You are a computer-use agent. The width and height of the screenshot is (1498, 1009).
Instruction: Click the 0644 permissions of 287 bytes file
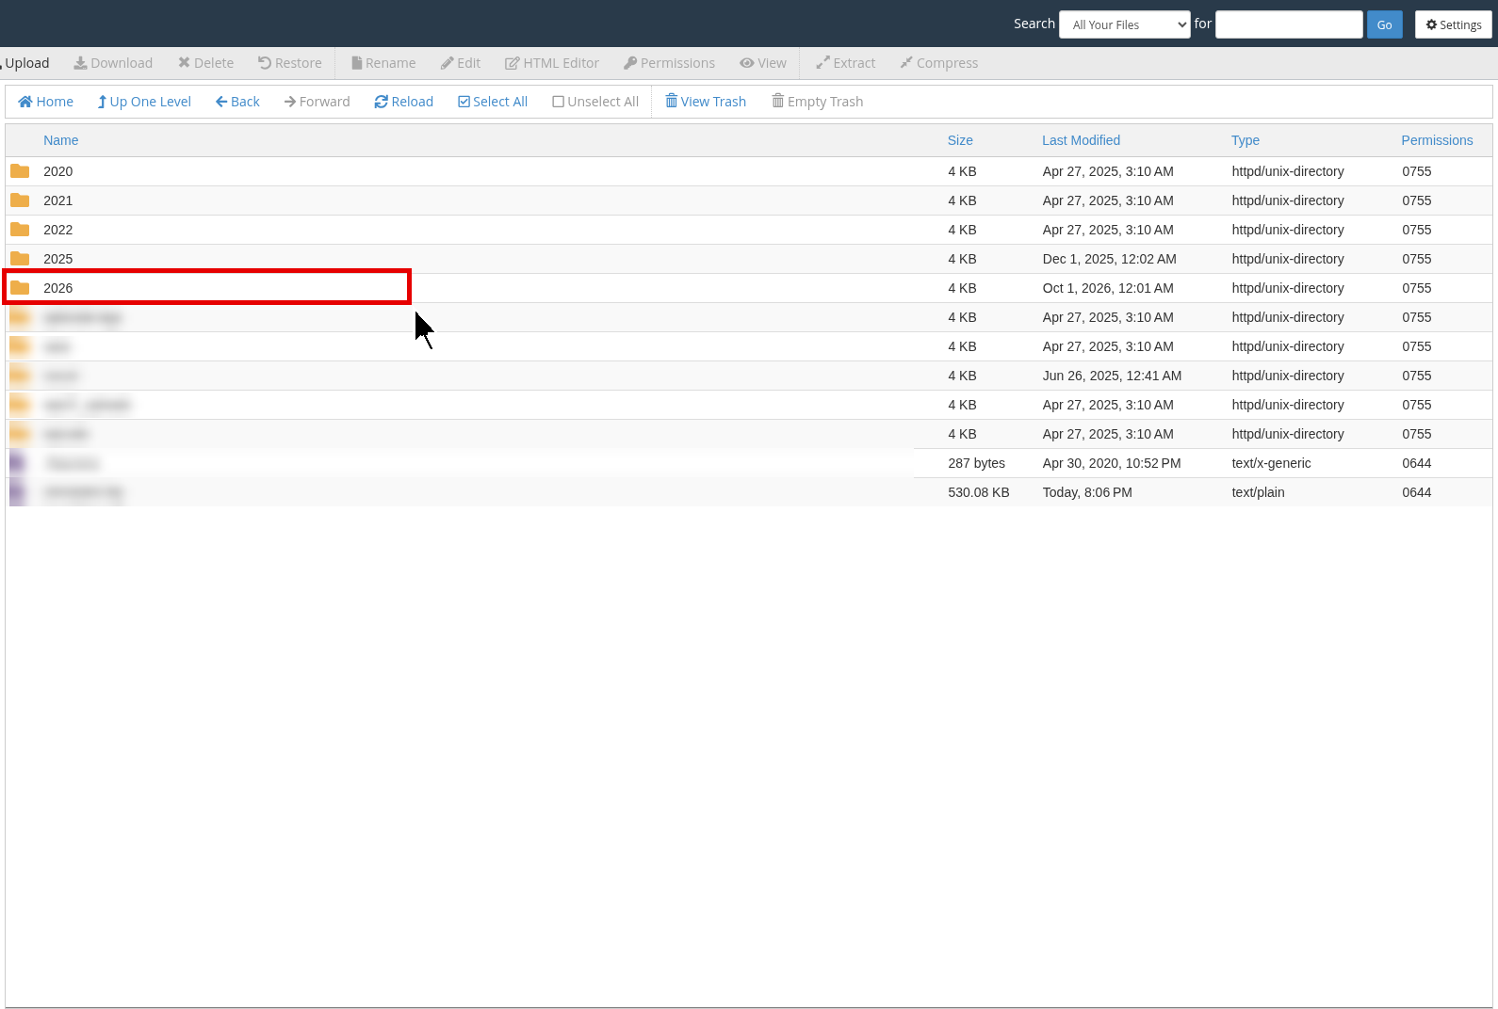(1416, 463)
